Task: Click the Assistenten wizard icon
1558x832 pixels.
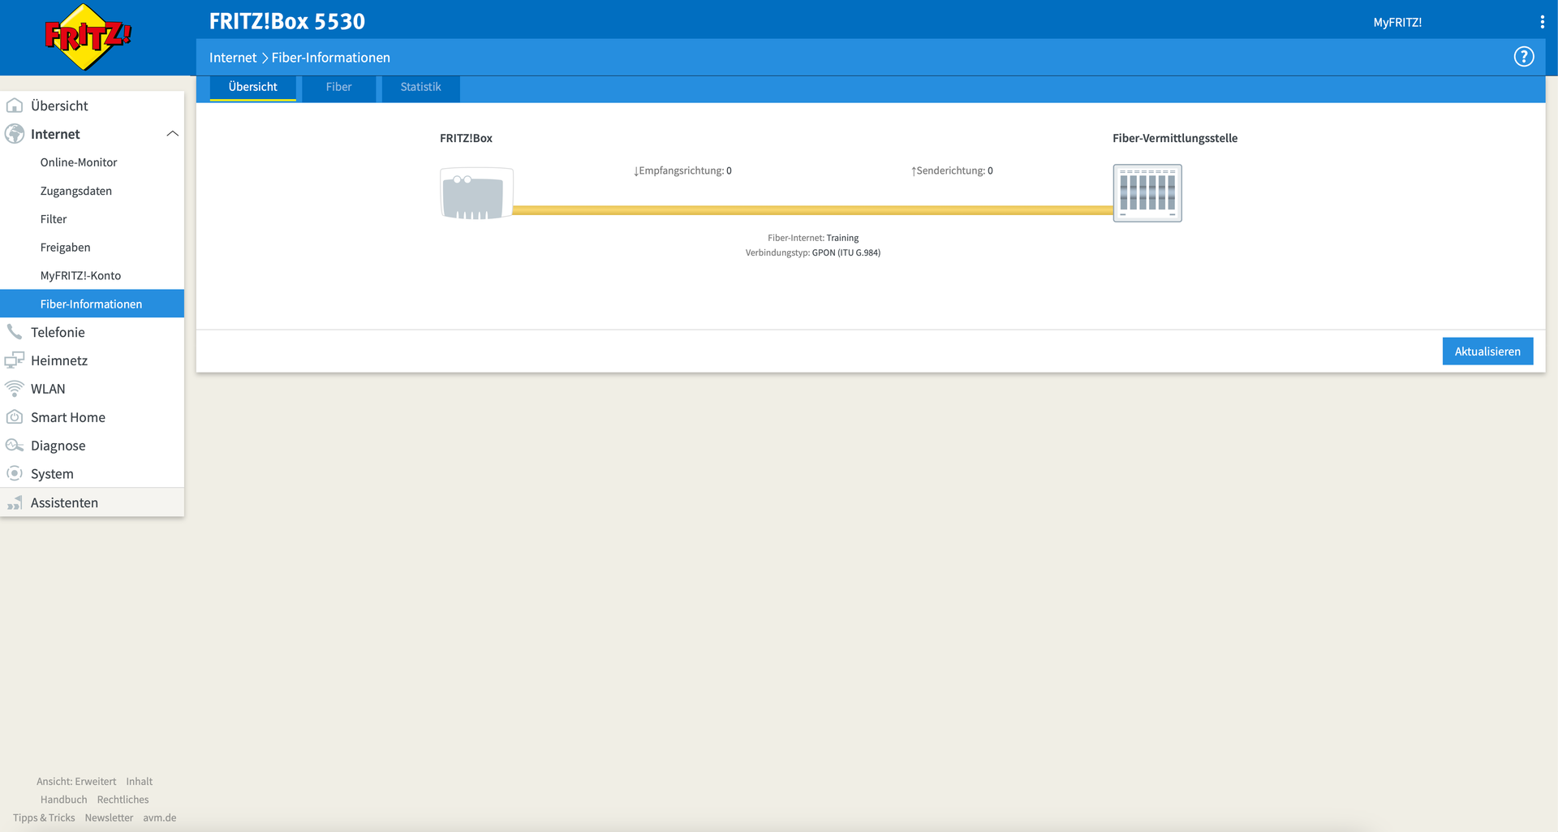Action: point(15,502)
